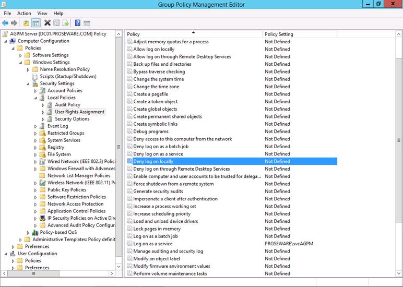Collapse the Local Policies tree node
Viewport: 403px width, 287px height.
tap(36, 98)
